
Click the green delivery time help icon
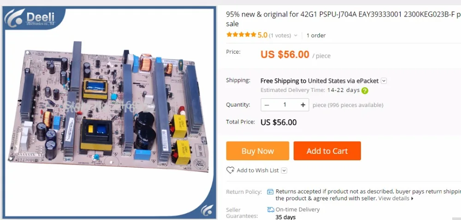(x=365, y=90)
